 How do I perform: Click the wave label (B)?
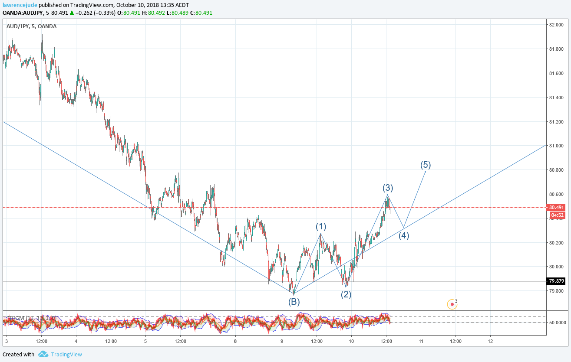[x=294, y=302]
